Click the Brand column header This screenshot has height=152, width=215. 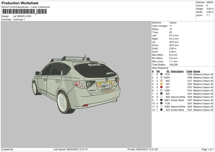coord(197,71)
